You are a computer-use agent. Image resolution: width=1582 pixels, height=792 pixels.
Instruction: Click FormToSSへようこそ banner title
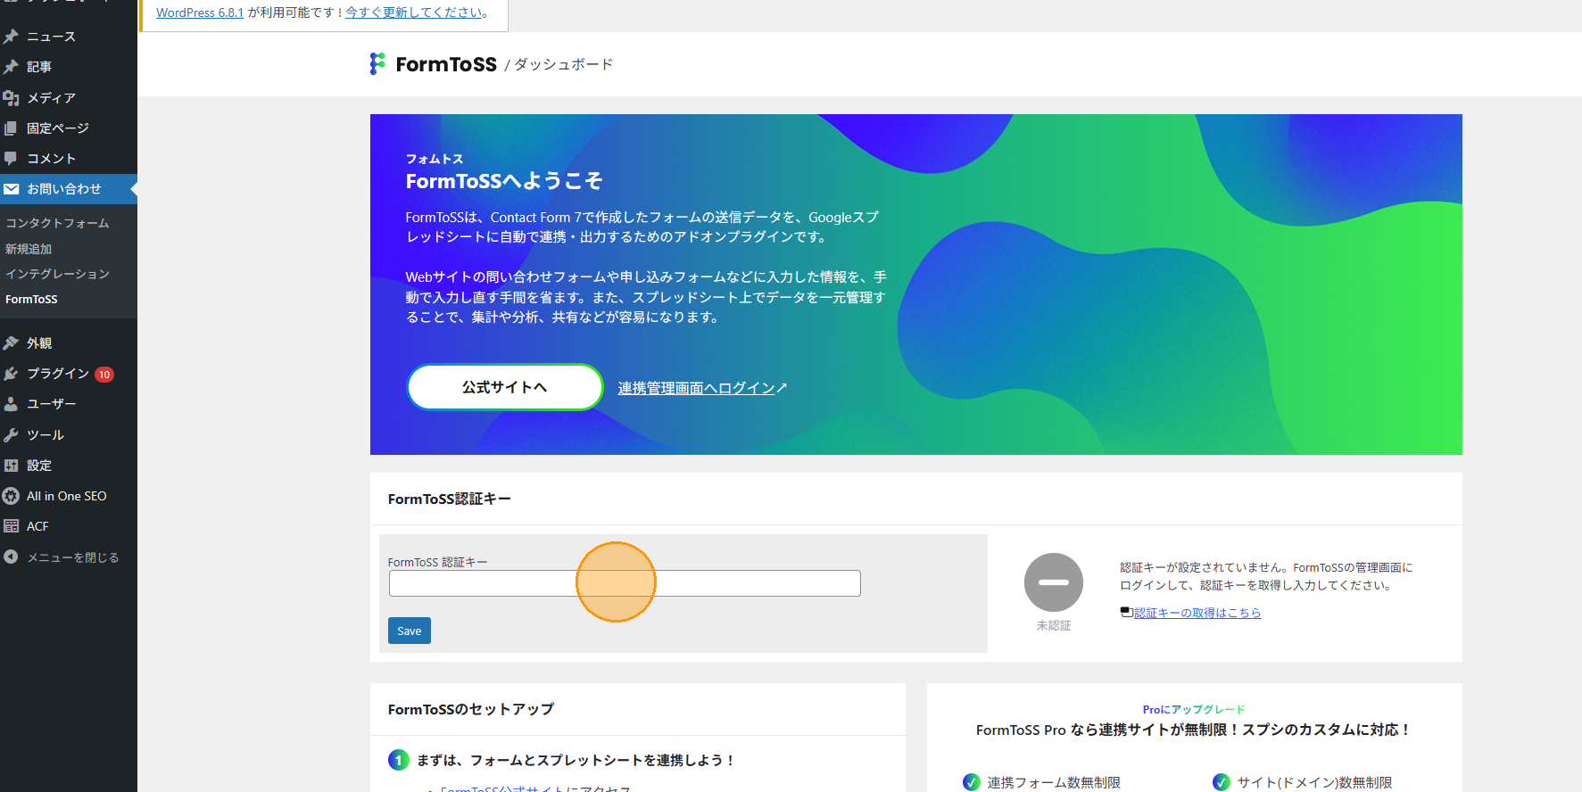tap(504, 181)
